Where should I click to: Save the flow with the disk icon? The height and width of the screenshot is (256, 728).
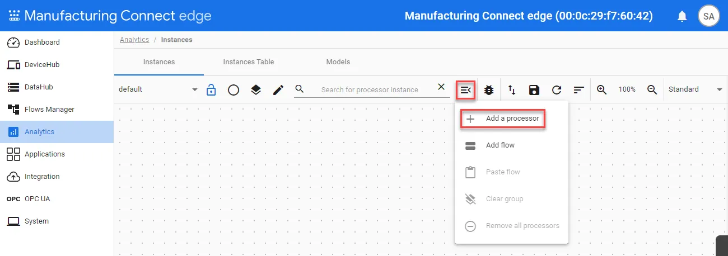pyautogui.click(x=534, y=89)
